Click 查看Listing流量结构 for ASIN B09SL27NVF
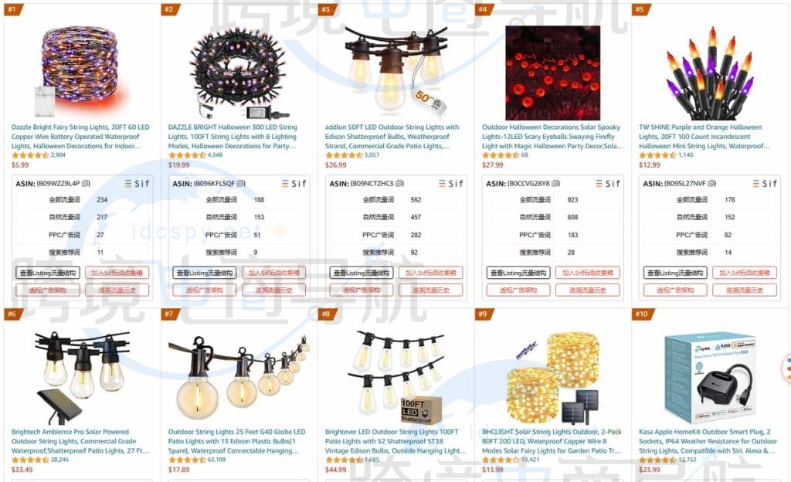This screenshot has width=791, height=482. [x=675, y=273]
